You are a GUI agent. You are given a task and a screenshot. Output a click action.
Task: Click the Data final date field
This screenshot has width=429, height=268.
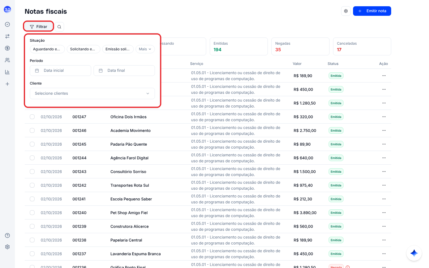pyautogui.click(x=124, y=71)
